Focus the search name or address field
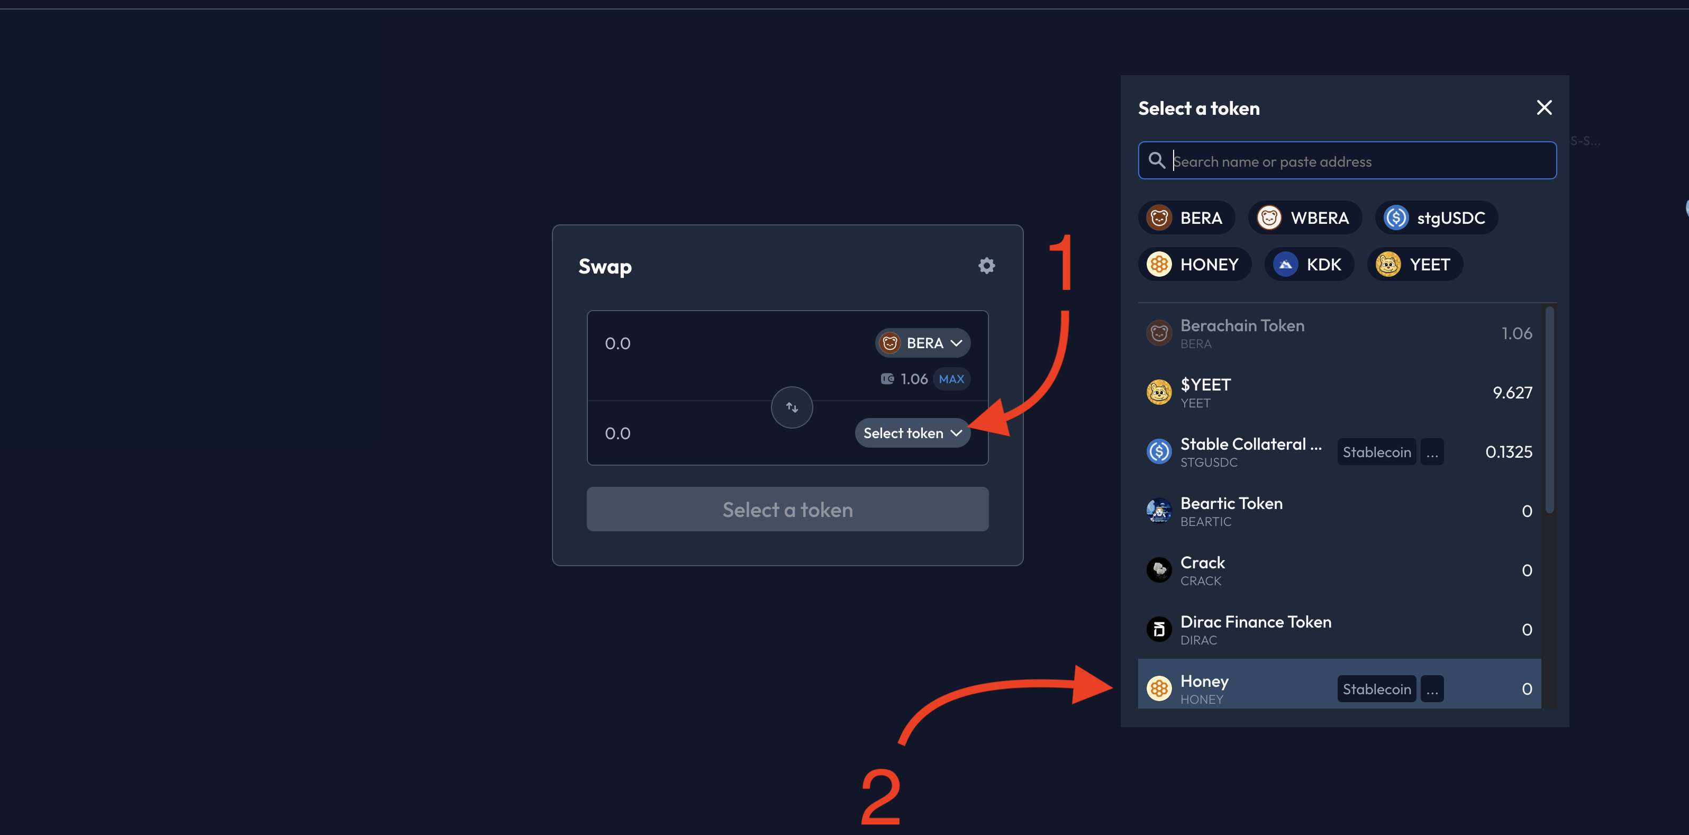The width and height of the screenshot is (1689, 835). point(1347,161)
